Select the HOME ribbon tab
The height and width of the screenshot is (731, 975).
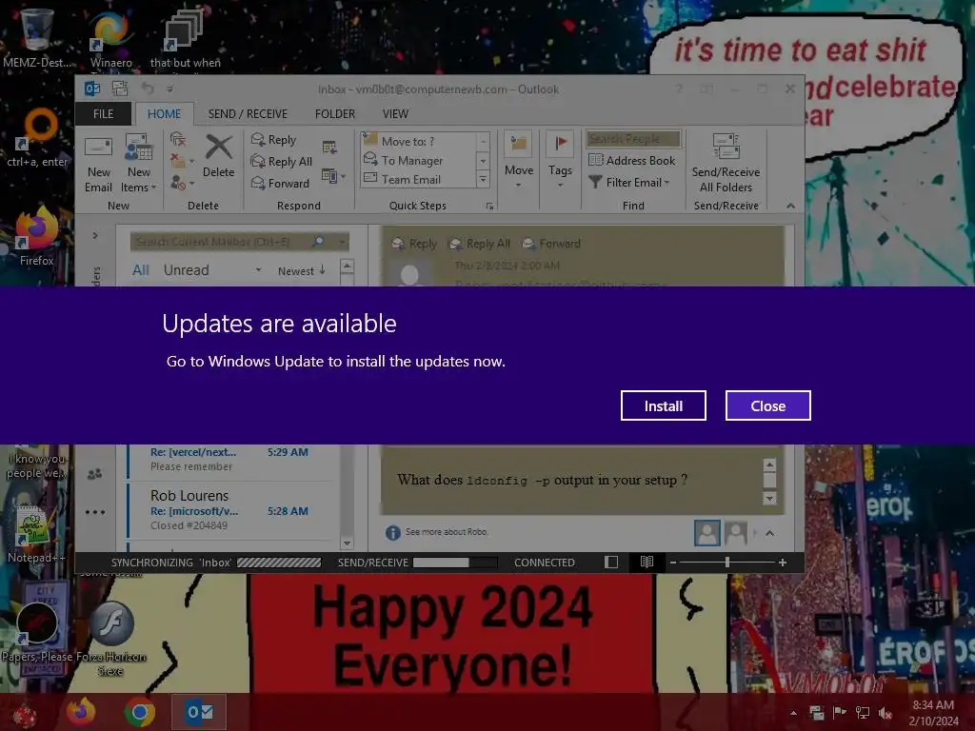pyautogui.click(x=164, y=114)
